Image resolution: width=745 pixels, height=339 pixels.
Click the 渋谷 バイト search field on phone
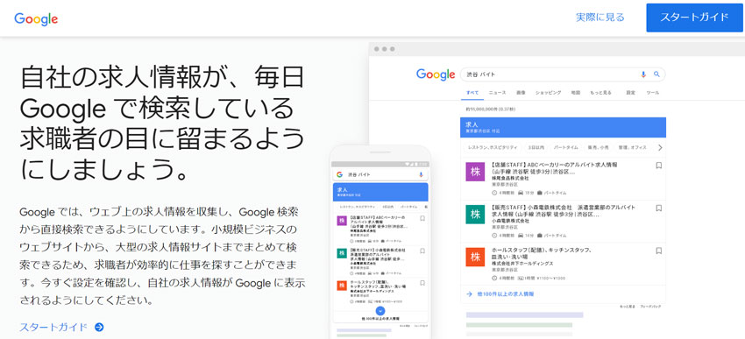[x=380, y=174]
